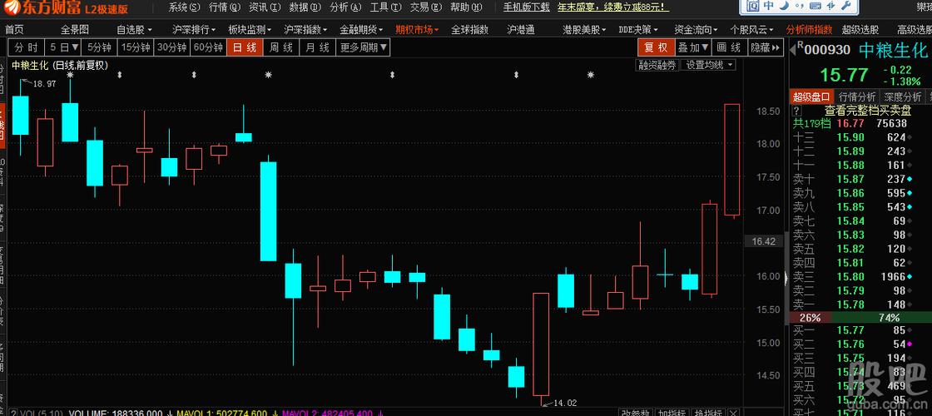Viewport: 932px width, 416px height.
Task: Open the 设置均线 dropdown
Action: pyautogui.click(x=708, y=66)
